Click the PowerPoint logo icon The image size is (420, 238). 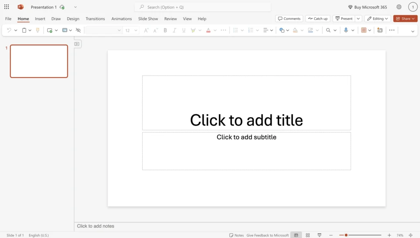point(21,7)
